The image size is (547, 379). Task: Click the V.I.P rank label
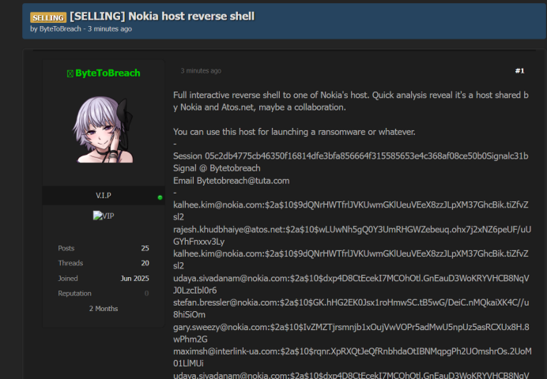click(x=104, y=196)
